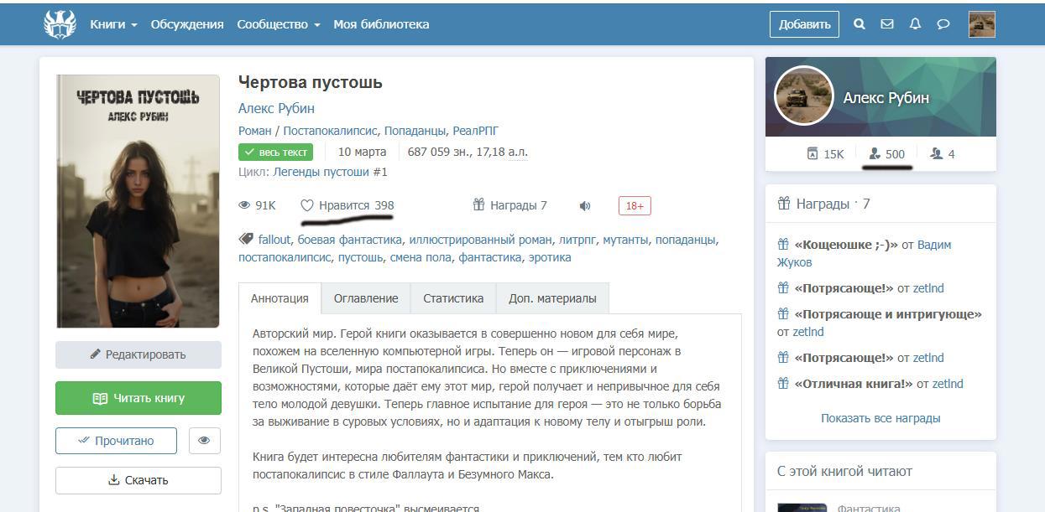This screenshot has width=1045, height=512.
Task: Open the РеалРПГ genre link
Action: point(476,130)
